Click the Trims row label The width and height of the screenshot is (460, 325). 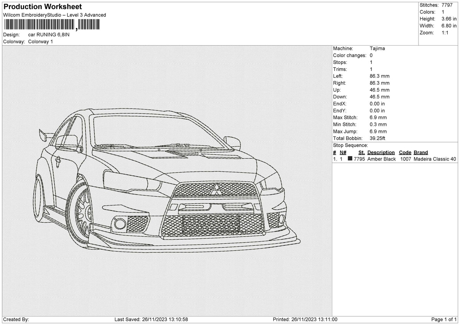(x=340, y=69)
